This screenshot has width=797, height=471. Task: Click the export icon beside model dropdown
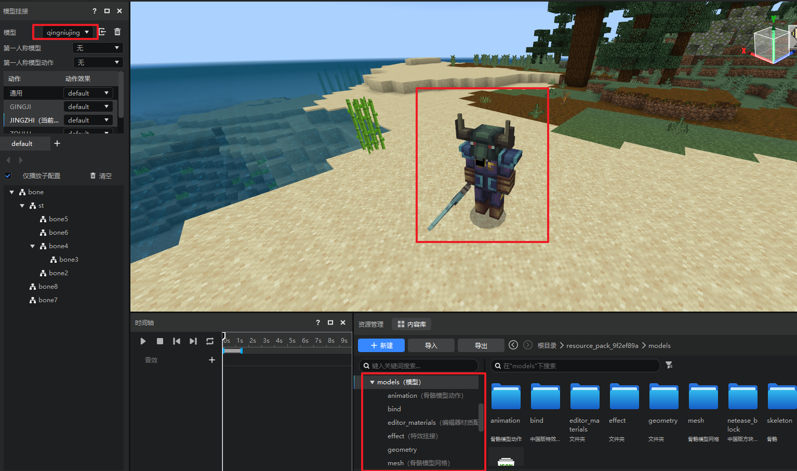tap(102, 32)
